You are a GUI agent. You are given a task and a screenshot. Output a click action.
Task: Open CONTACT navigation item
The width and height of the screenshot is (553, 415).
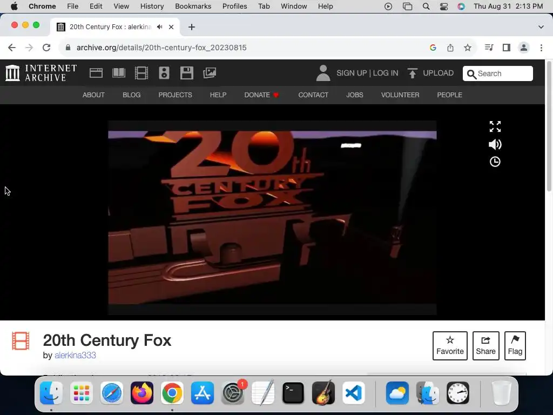click(313, 95)
